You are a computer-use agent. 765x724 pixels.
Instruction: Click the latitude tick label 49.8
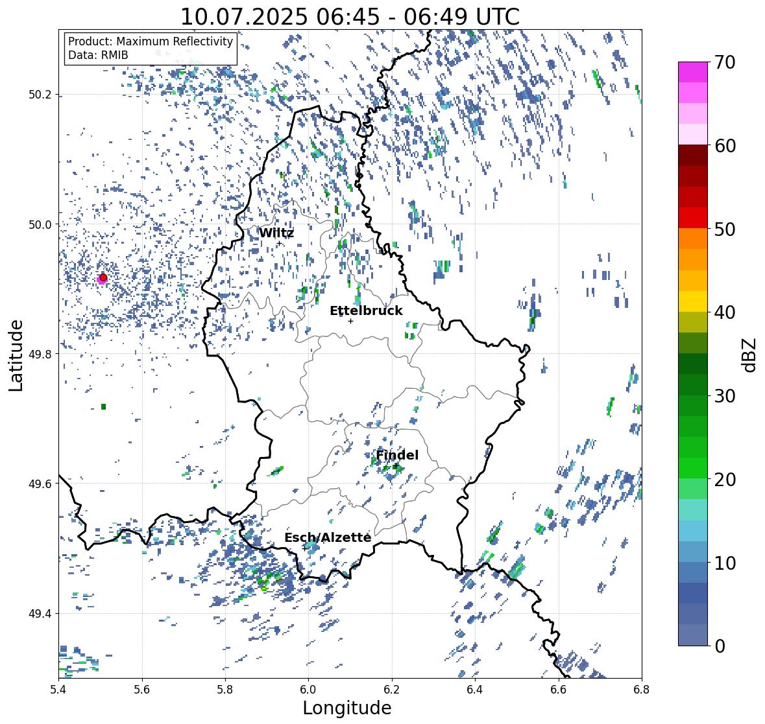pos(40,354)
